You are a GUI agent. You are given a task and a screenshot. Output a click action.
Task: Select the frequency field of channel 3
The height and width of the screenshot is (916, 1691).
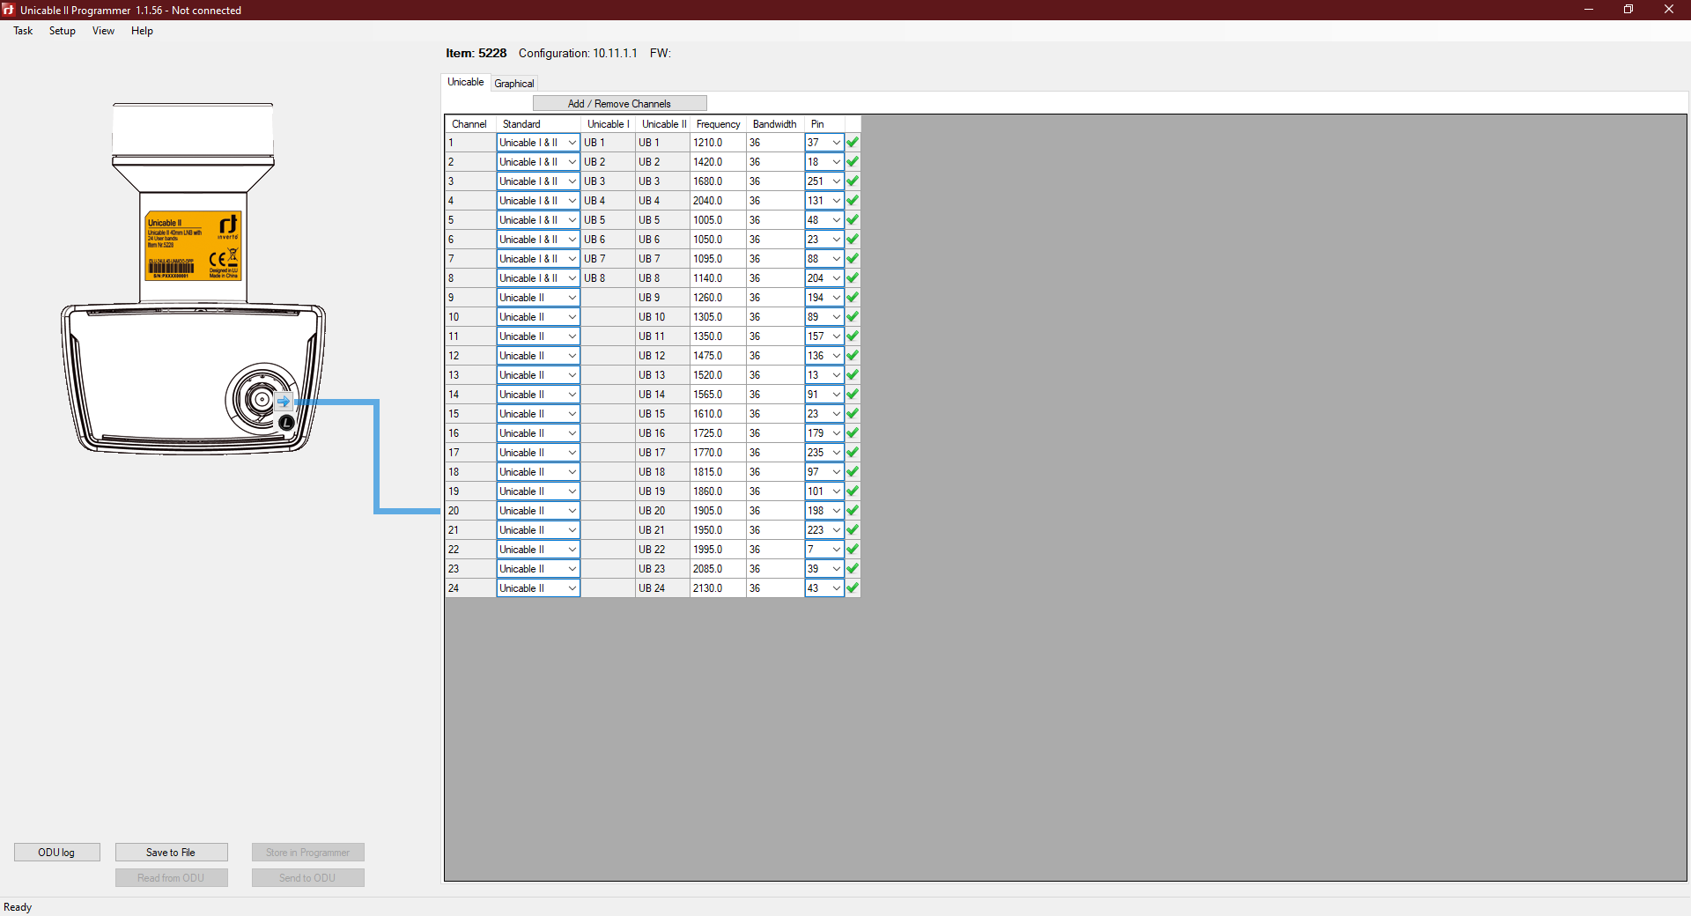pos(716,181)
